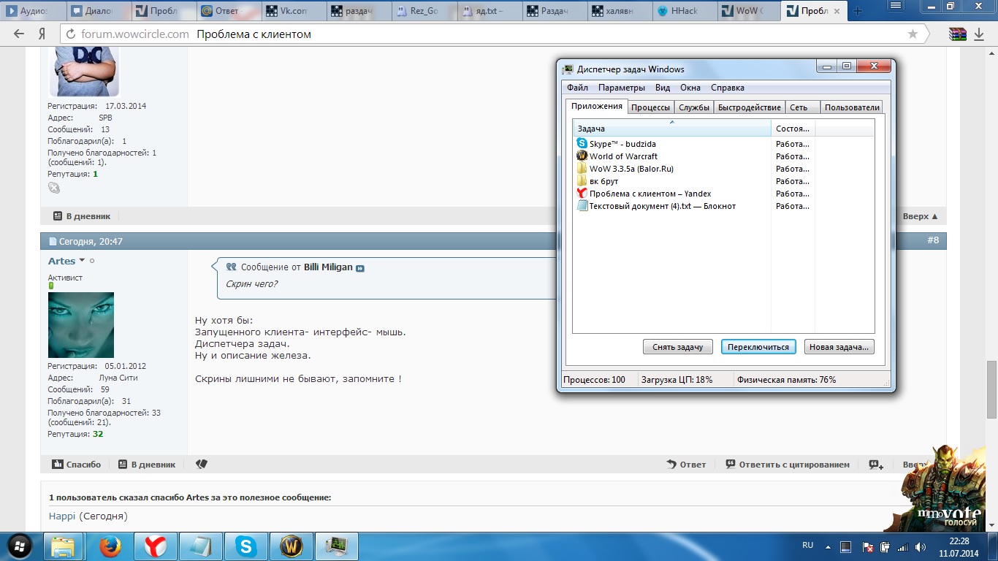Click the page vertical scrollbar thumb
Image resolution: width=998 pixels, height=561 pixels.
coord(991,388)
